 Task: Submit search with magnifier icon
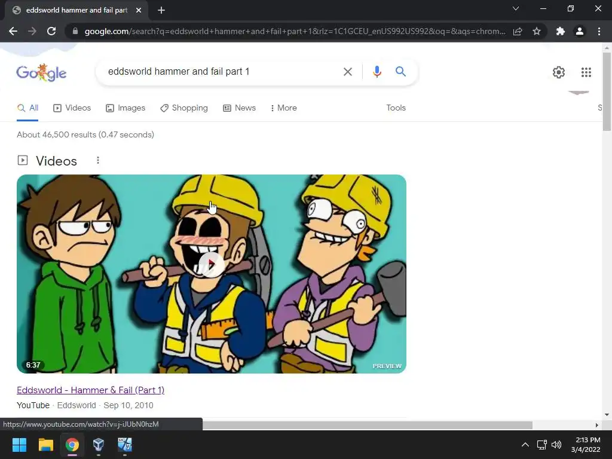[400, 72]
